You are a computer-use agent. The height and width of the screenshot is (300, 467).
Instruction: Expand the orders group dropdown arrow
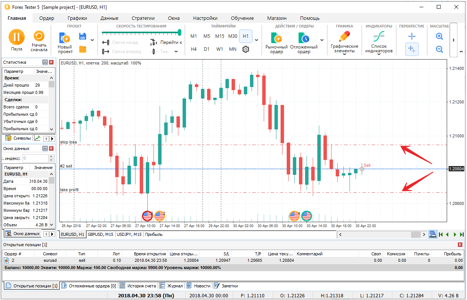[x=322, y=40]
